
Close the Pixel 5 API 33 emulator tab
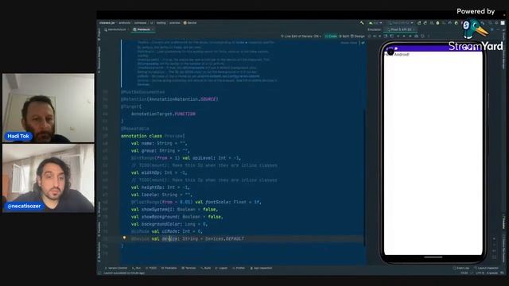pyautogui.click(x=414, y=29)
